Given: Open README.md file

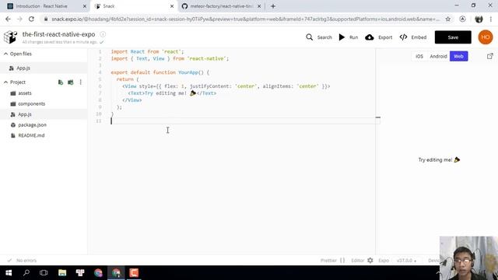Looking at the screenshot, I should point(44,135).
